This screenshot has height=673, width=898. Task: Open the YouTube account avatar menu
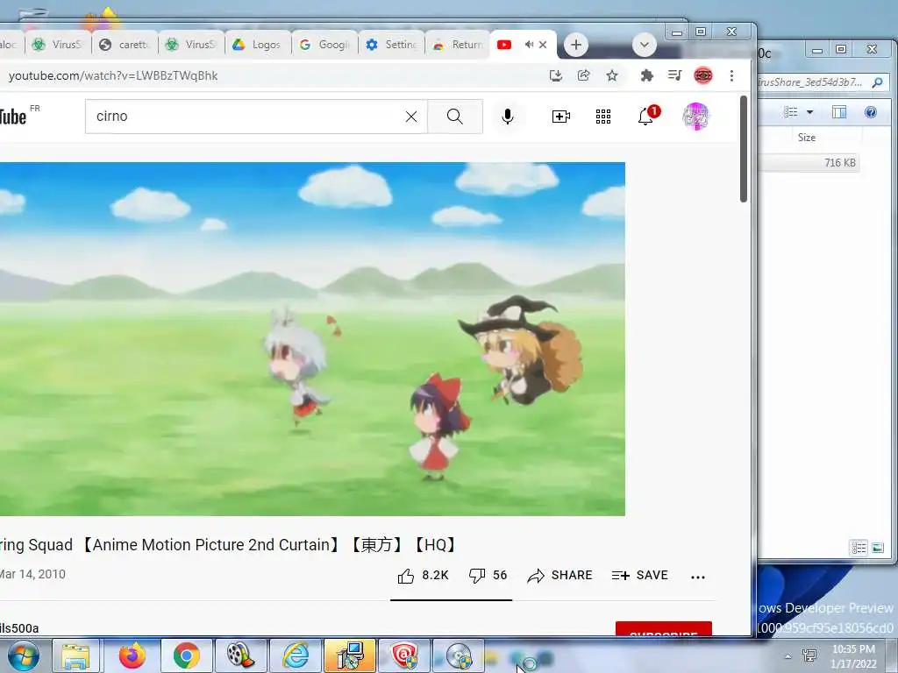(x=695, y=117)
